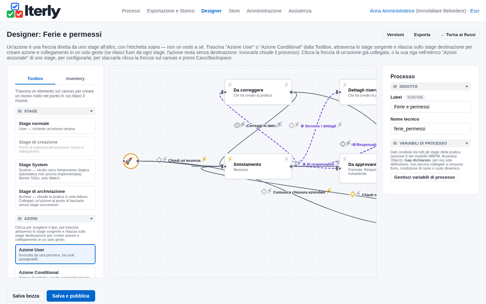Select the Azione User toolbox item
Image resolution: width=486 pixels, height=304 pixels.
(x=55, y=254)
